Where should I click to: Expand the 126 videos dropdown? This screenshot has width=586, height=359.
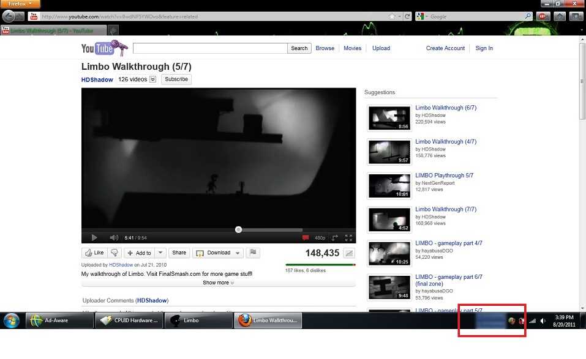(x=152, y=79)
